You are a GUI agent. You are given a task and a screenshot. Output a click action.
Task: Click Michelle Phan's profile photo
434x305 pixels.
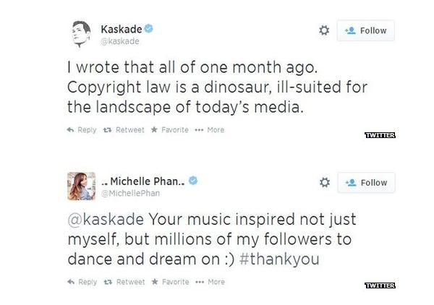[81, 186]
